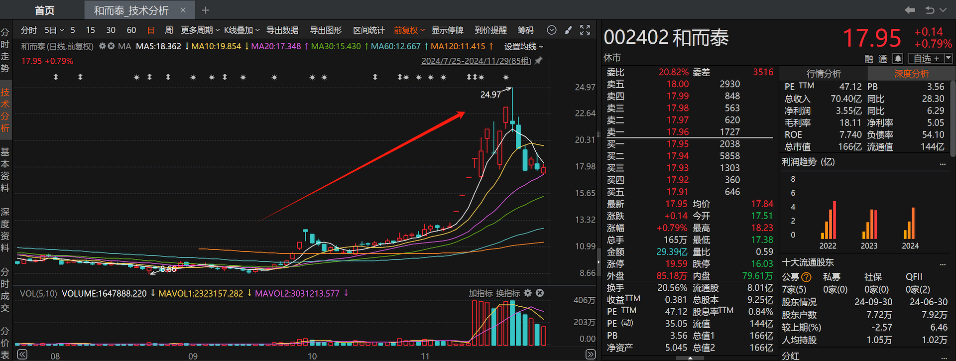Open the 首页 home tab
The height and width of the screenshot is (361, 956).
[x=44, y=10]
